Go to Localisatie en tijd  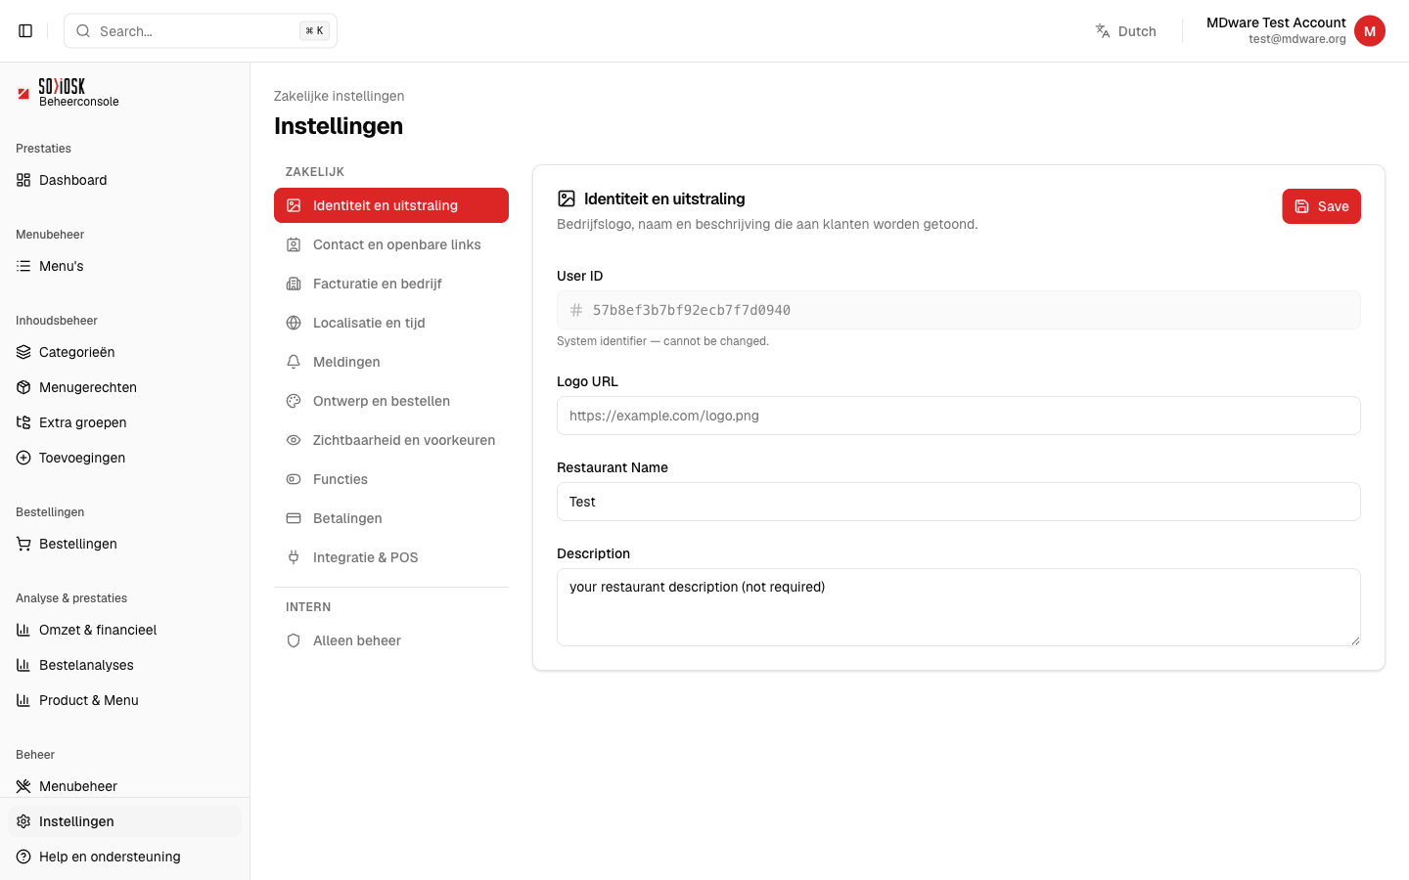tap(391, 323)
